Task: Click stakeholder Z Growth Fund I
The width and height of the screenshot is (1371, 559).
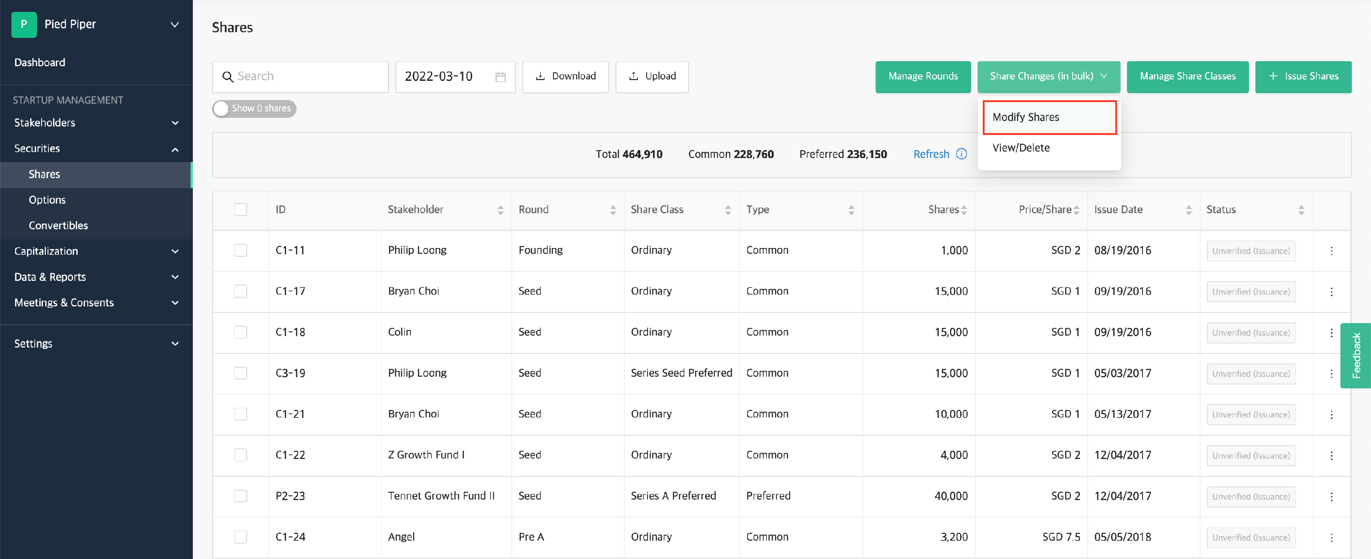Action: (x=426, y=455)
